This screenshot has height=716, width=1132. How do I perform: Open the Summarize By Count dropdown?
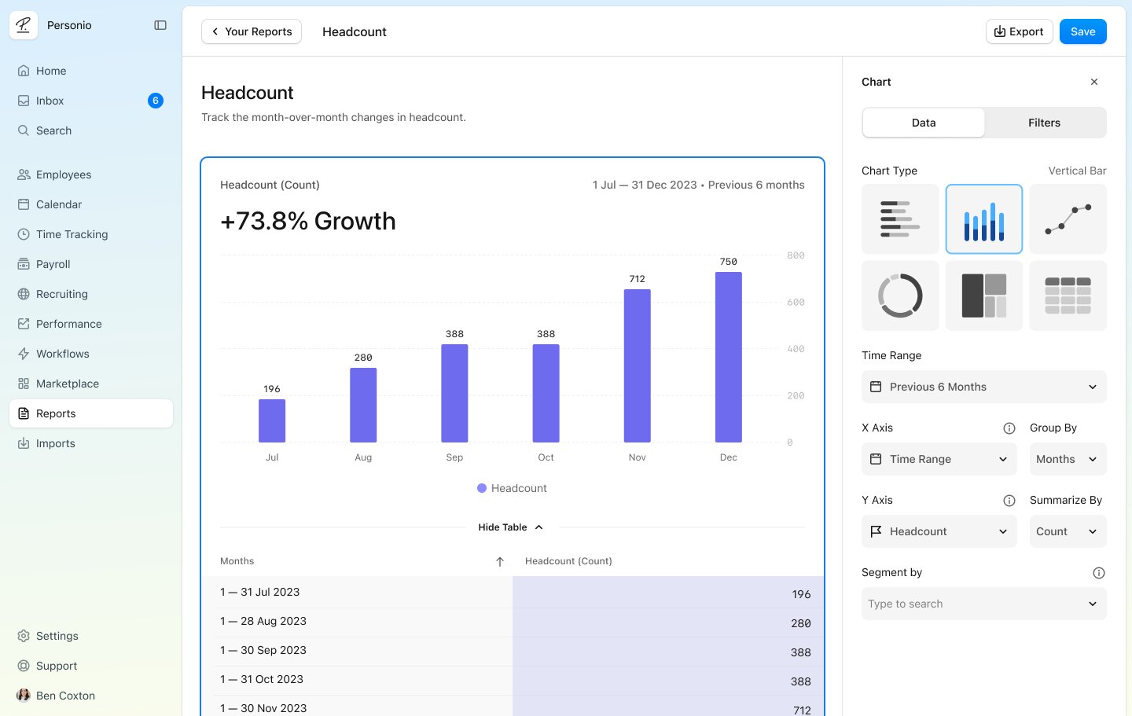[x=1067, y=531]
